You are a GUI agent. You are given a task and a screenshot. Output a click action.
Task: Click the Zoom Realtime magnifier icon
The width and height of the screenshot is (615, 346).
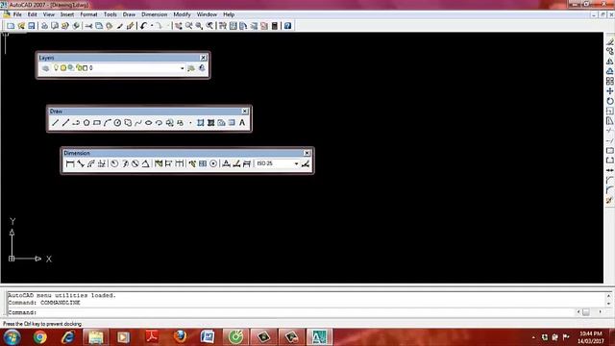click(188, 26)
